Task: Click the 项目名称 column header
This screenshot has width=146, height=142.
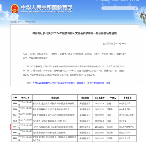Action: [x=55, y=98]
